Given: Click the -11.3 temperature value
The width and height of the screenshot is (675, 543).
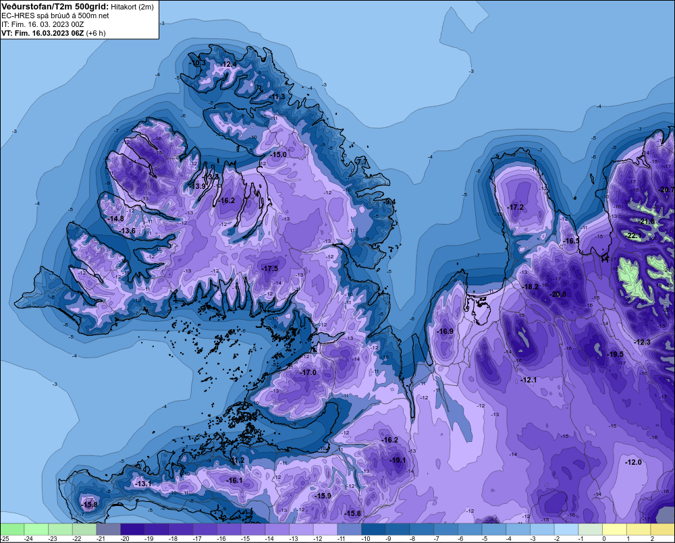Looking at the screenshot, I should pos(277,97).
